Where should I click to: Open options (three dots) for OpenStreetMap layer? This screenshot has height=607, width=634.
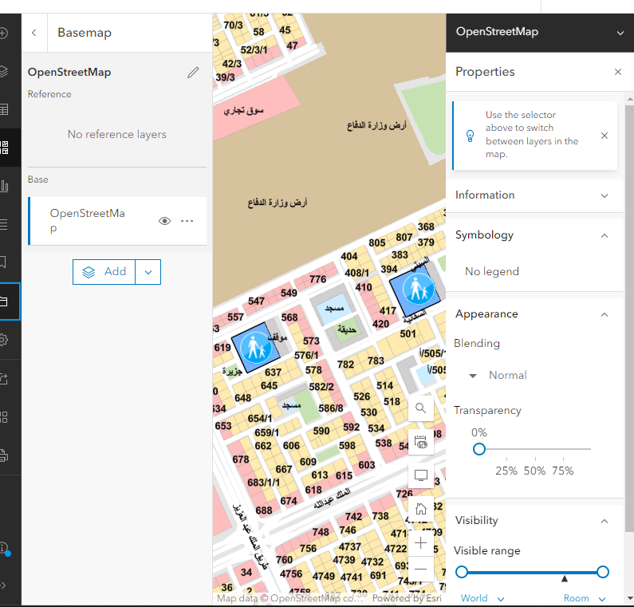(187, 221)
